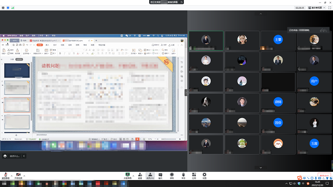Select participant tile labeled 王攀
333x187 pixels.
(278, 40)
